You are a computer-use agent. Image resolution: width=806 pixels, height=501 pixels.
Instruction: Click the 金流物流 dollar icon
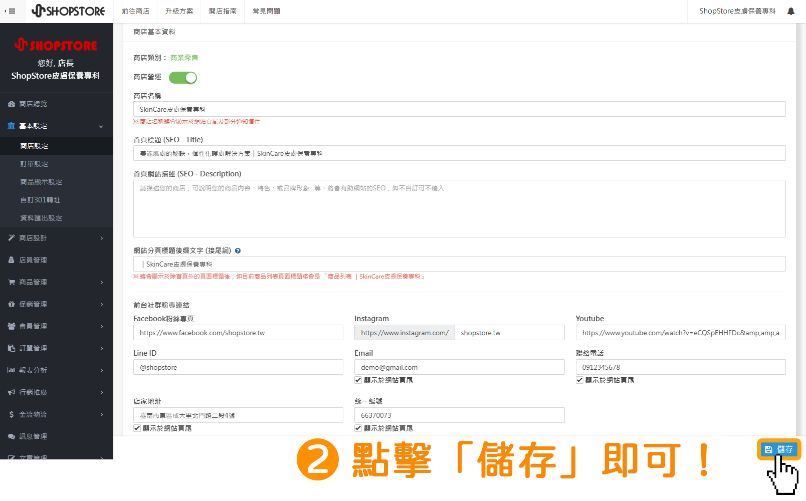coord(11,414)
